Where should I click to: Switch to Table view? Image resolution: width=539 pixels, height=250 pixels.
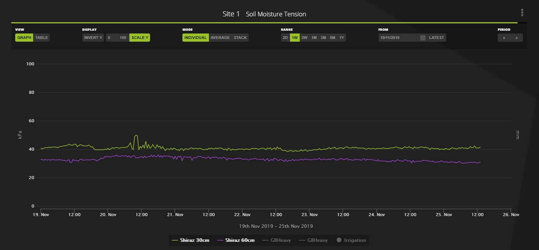click(42, 38)
